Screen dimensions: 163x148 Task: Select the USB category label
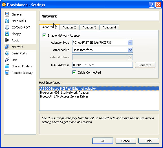[x=14, y=60]
